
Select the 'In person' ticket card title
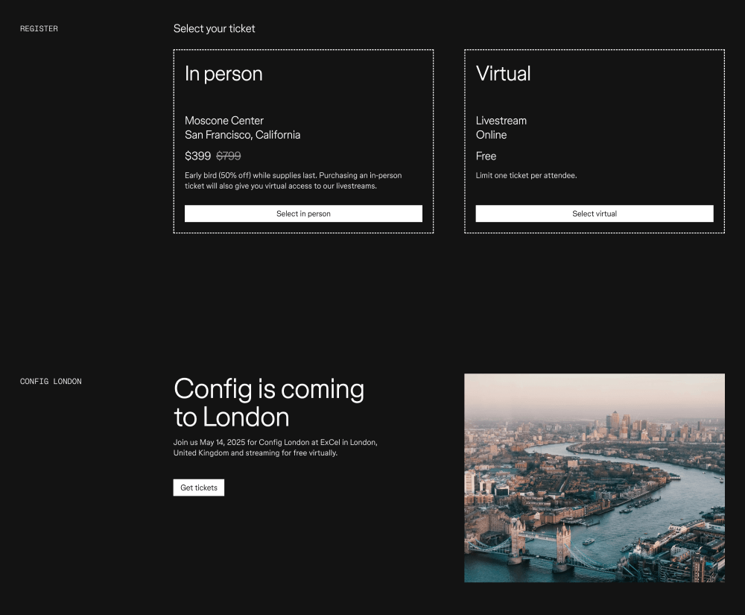point(223,74)
